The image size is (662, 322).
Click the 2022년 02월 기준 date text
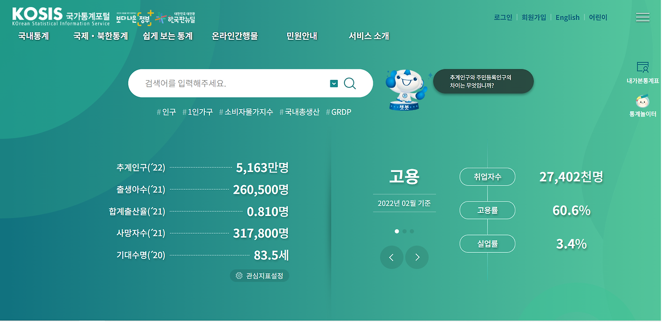[404, 203]
